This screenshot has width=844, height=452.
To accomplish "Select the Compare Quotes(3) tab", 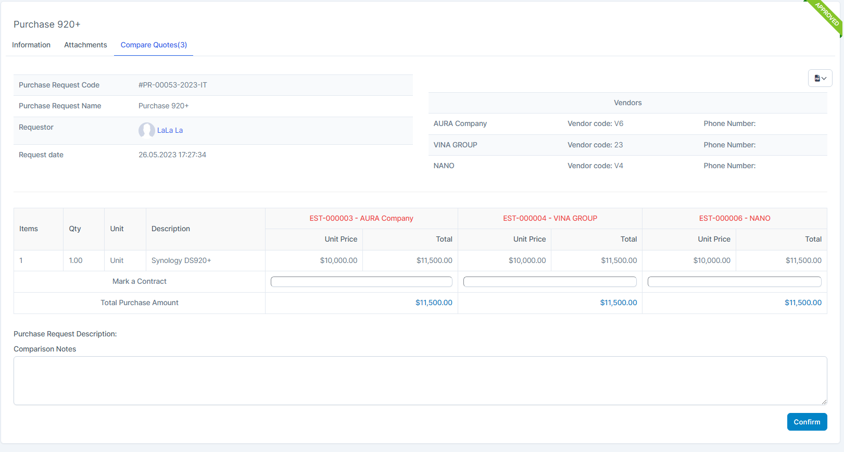I will [154, 45].
